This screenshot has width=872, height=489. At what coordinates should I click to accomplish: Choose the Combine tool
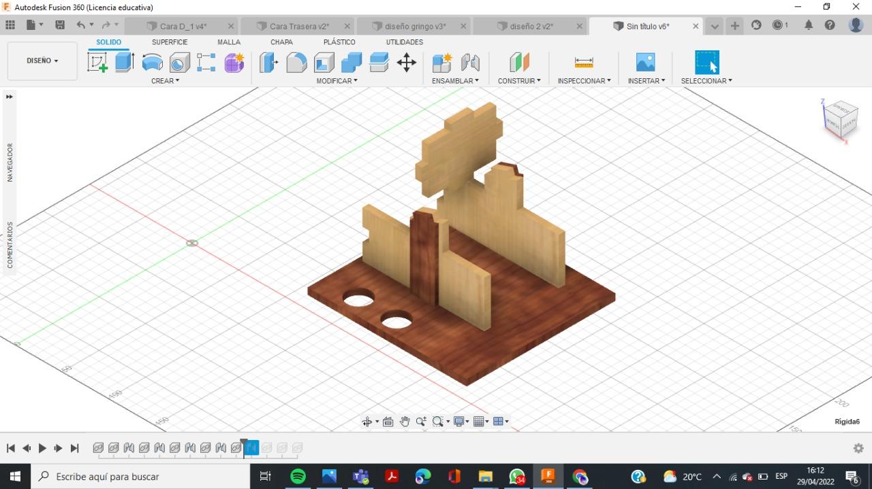click(352, 63)
